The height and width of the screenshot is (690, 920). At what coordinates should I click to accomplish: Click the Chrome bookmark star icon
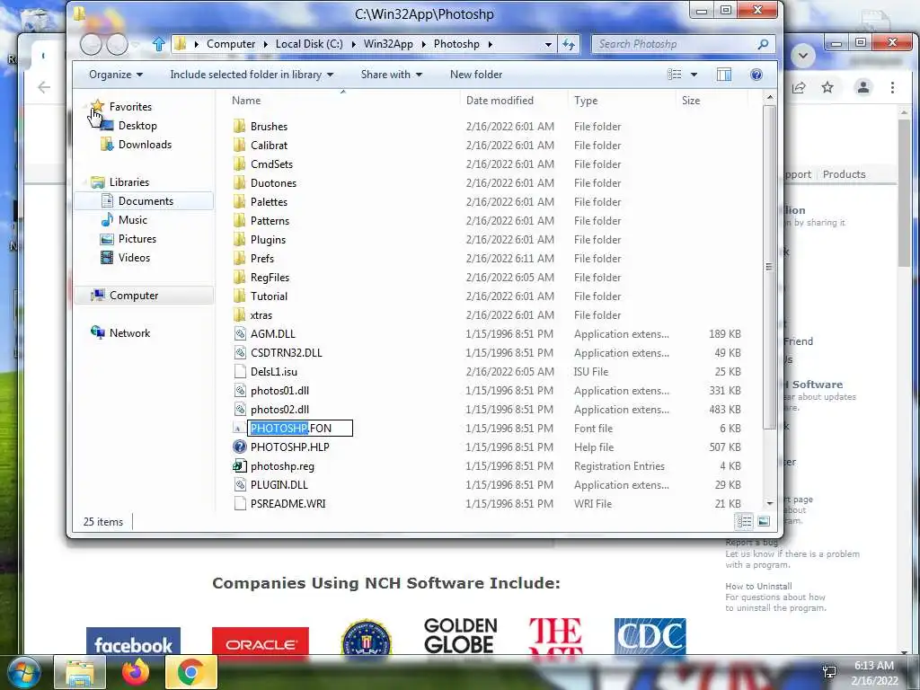coord(827,87)
